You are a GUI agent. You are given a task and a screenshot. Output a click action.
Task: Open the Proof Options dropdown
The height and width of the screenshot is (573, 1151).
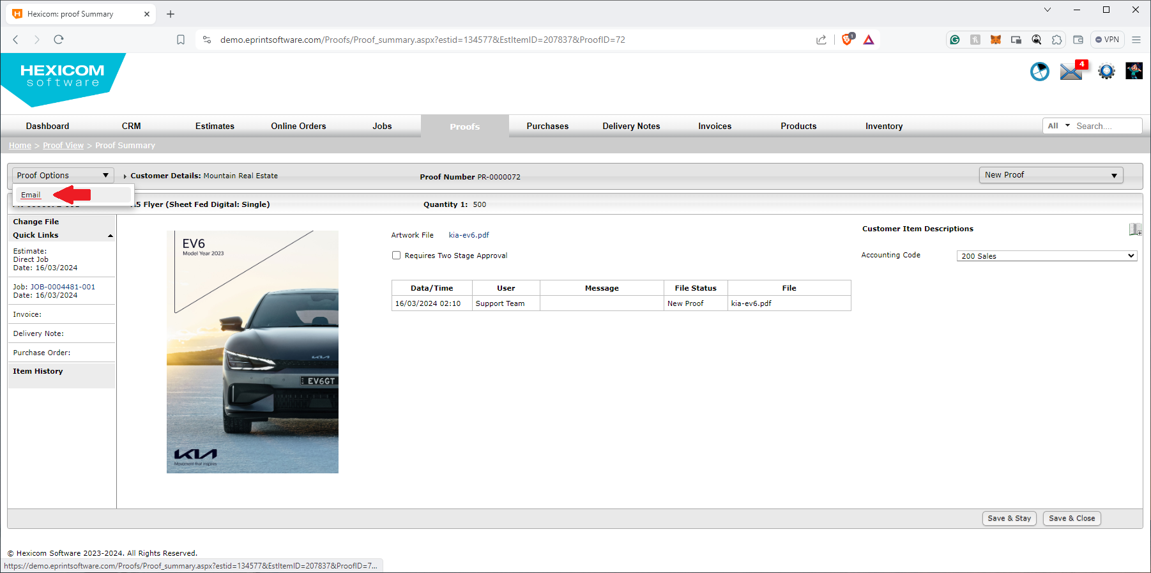tap(63, 175)
